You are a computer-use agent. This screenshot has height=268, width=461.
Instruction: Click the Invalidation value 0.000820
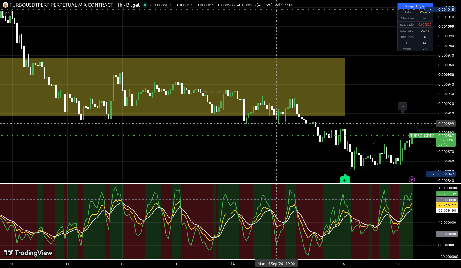(x=425, y=25)
